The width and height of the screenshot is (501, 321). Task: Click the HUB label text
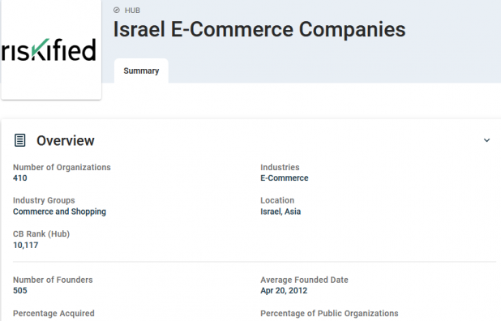pyautogui.click(x=132, y=11)
